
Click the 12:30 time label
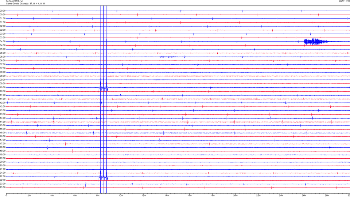pyautogui.click(x=3, y=107)
